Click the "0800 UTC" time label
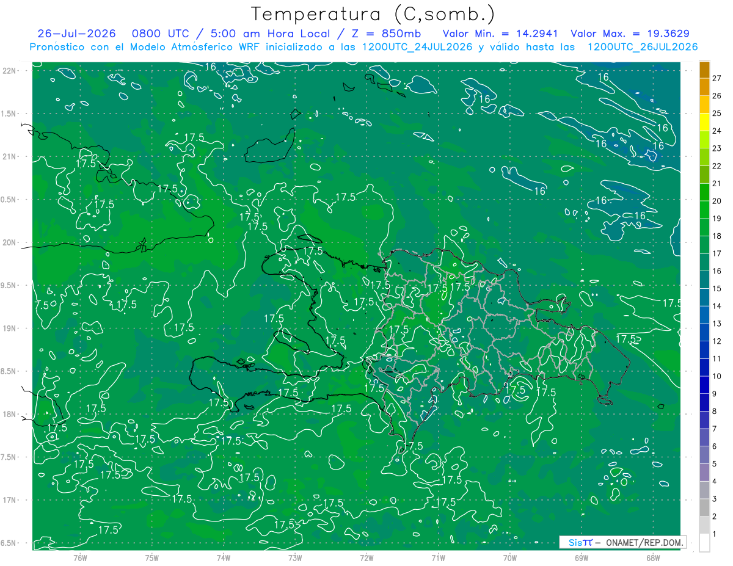The image size is (733, 566). click(x=160, y=34)
